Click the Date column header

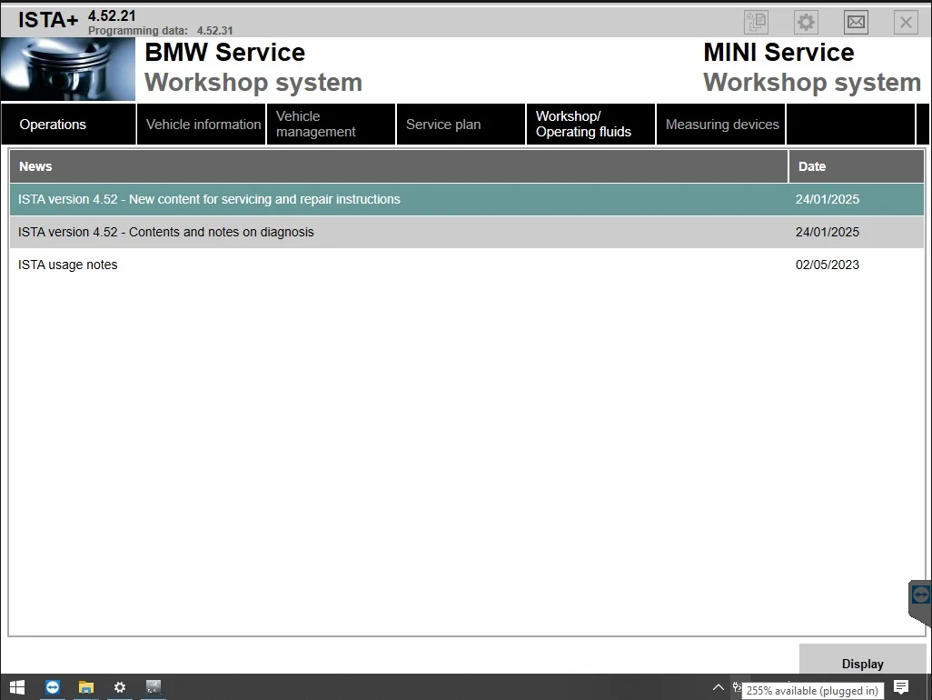812,166
